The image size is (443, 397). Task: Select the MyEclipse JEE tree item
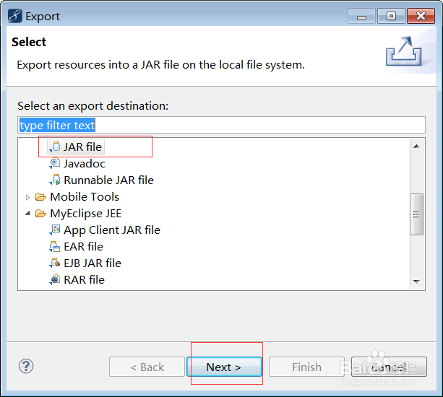click(85, 214)
